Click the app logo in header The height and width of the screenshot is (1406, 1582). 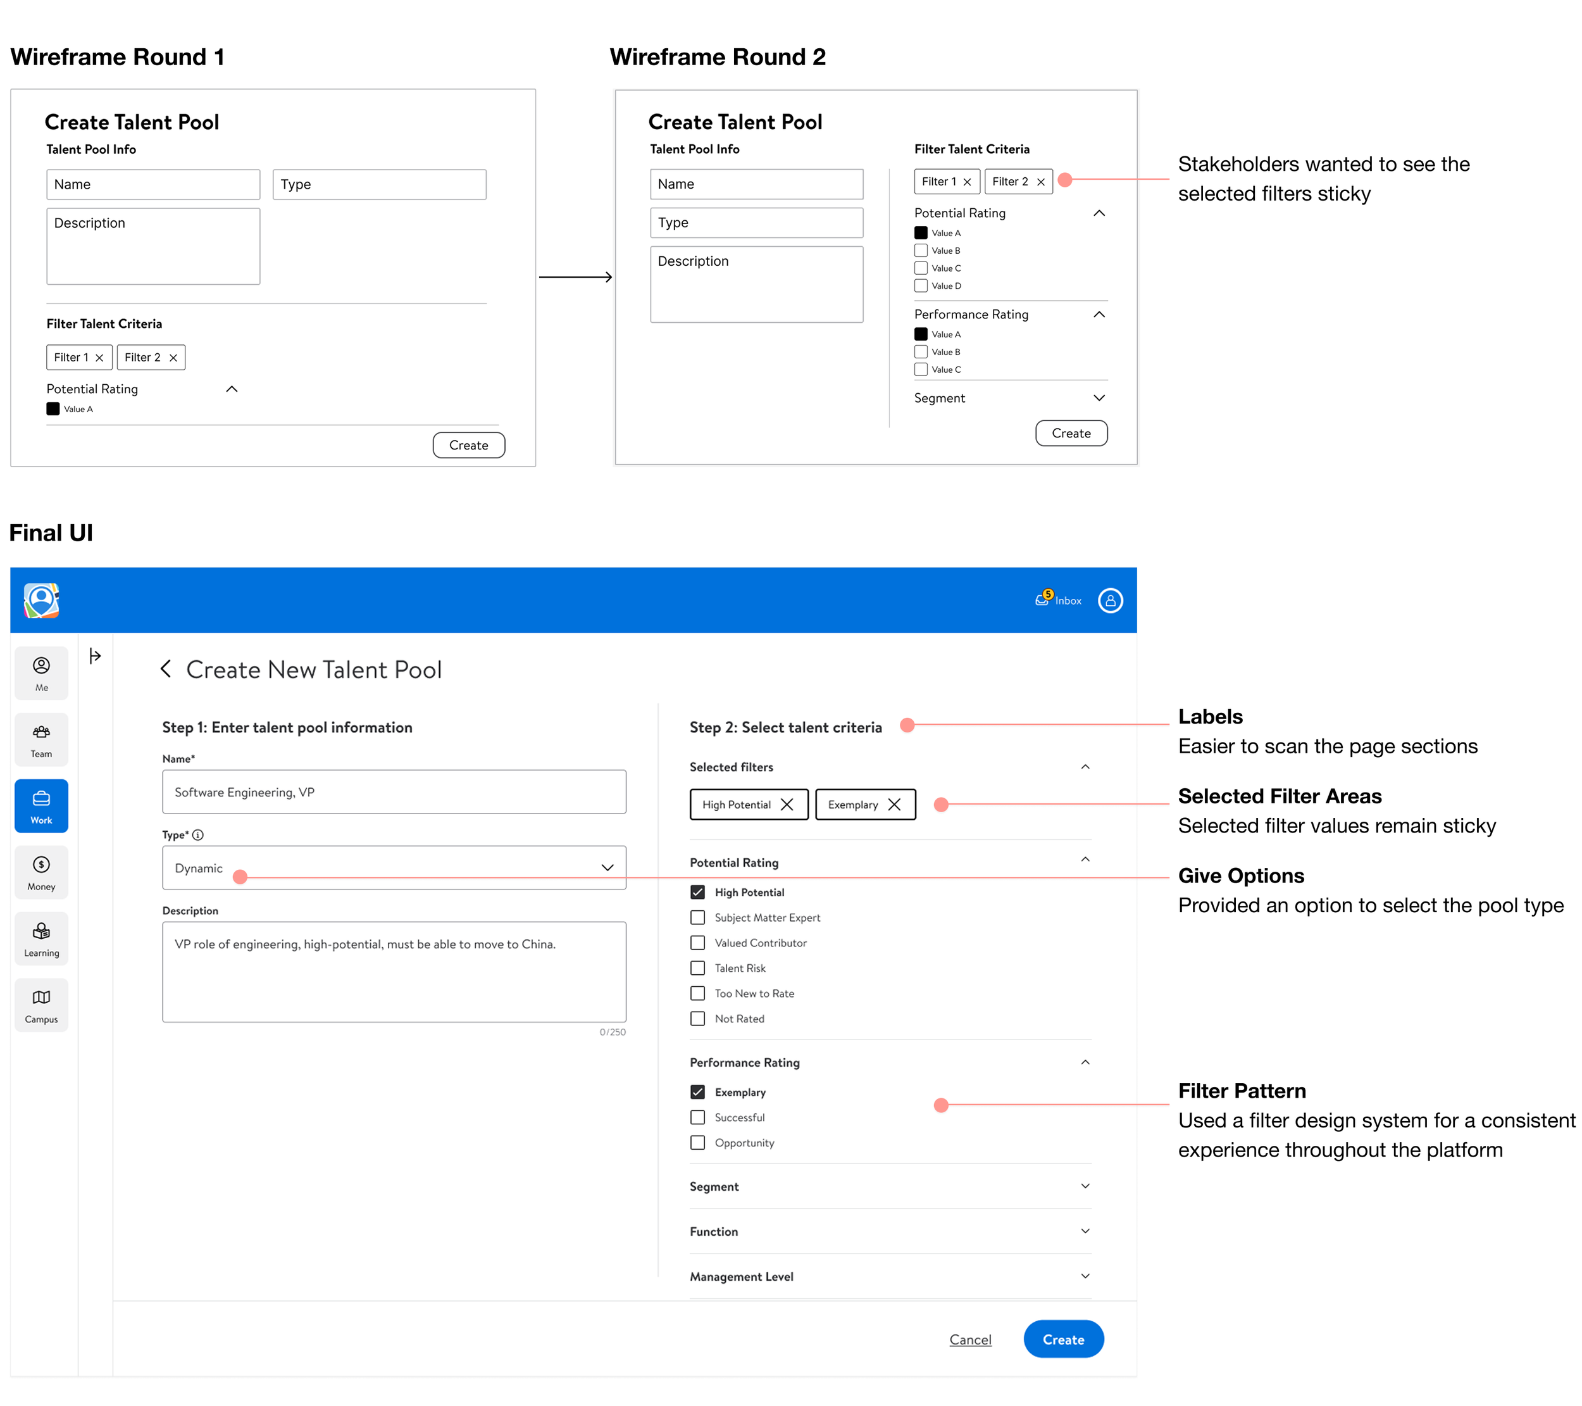click(x=41, y=601)
